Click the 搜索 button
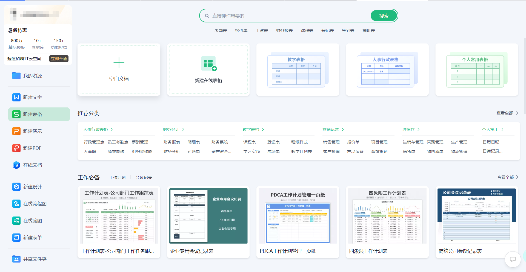This screenshot has width=526, height=272. coord(384,16)
